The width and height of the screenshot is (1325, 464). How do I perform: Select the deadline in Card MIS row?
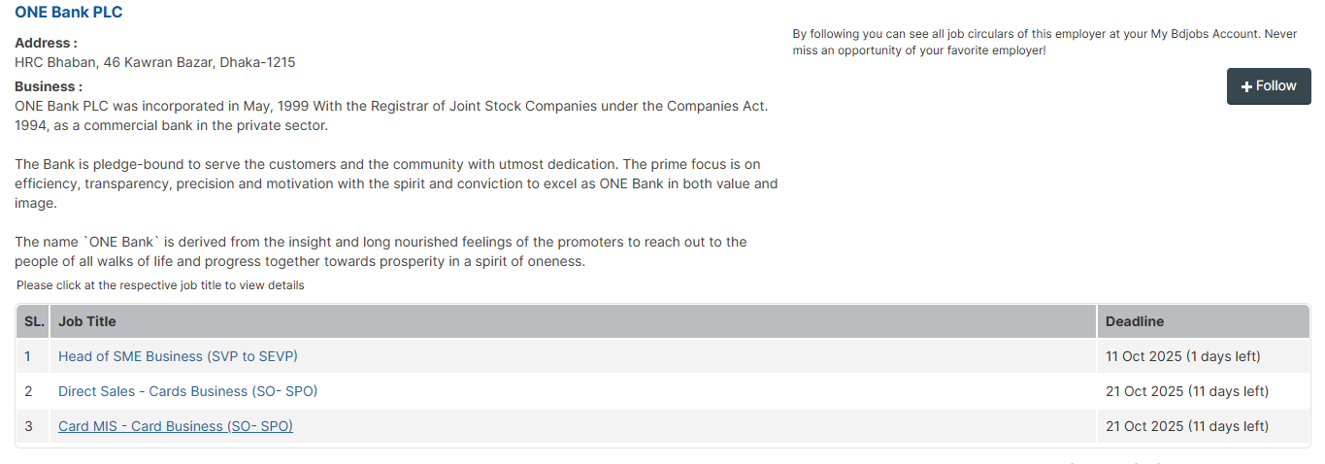click(1186, 426)
